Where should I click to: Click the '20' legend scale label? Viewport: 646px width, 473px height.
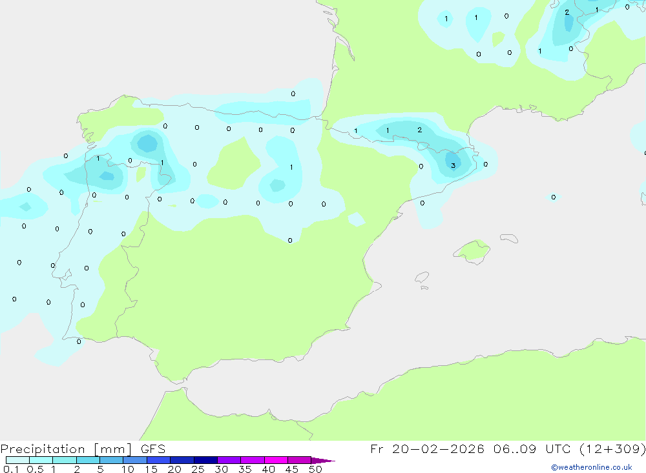[174, 469]
